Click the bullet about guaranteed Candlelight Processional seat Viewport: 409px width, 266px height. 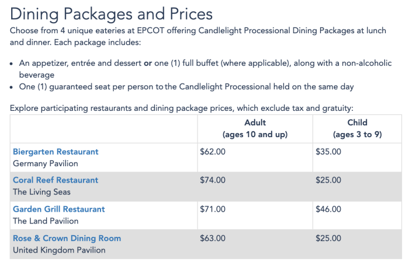(x=186, y=87)
